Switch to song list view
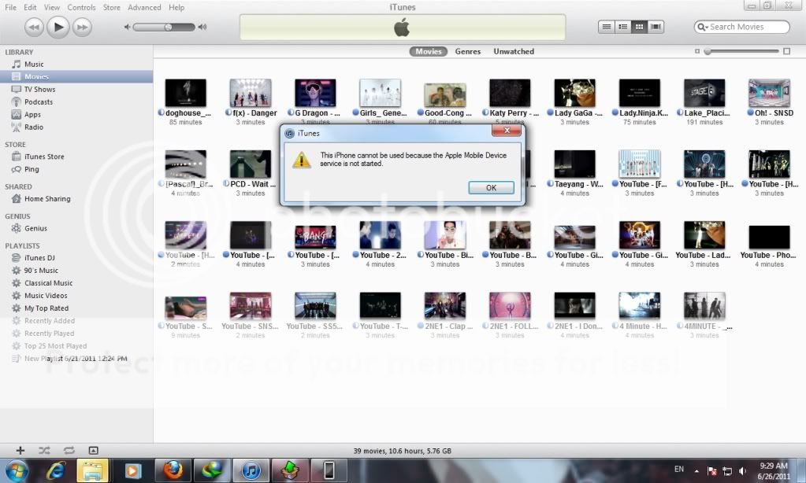The height and width of the screenshot is (483, 806). 606,27
